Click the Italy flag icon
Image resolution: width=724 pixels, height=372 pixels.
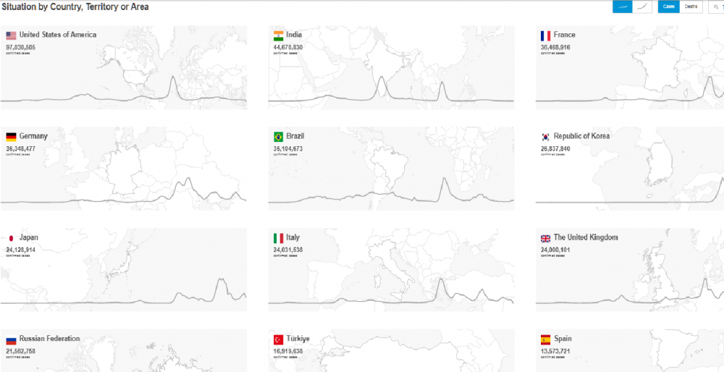point(279,238)
